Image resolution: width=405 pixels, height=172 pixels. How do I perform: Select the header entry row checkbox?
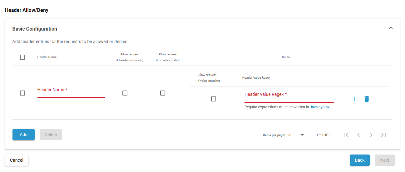coord(22,93)
